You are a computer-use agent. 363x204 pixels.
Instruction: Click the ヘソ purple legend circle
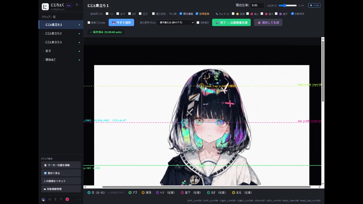[x=157, y=193]
